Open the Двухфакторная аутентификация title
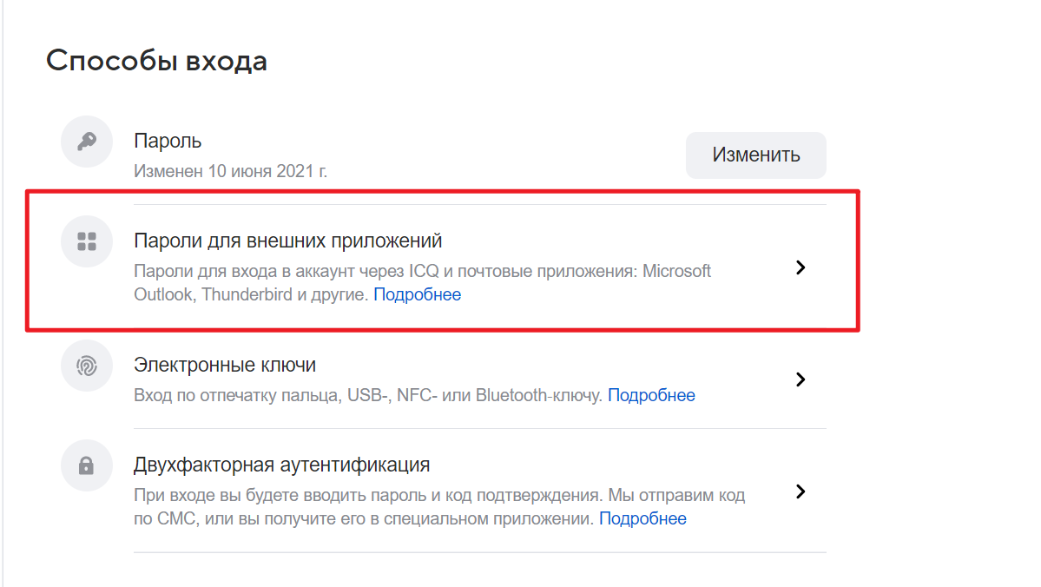Screen dimensions: 1041x587 pos(282,465)
